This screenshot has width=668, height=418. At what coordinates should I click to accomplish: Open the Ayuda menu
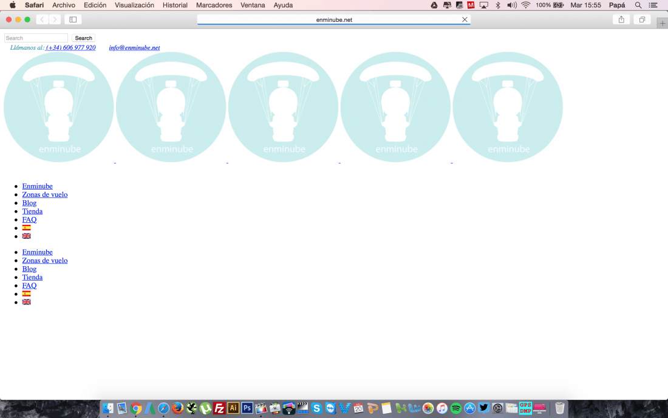coord(283,5)
